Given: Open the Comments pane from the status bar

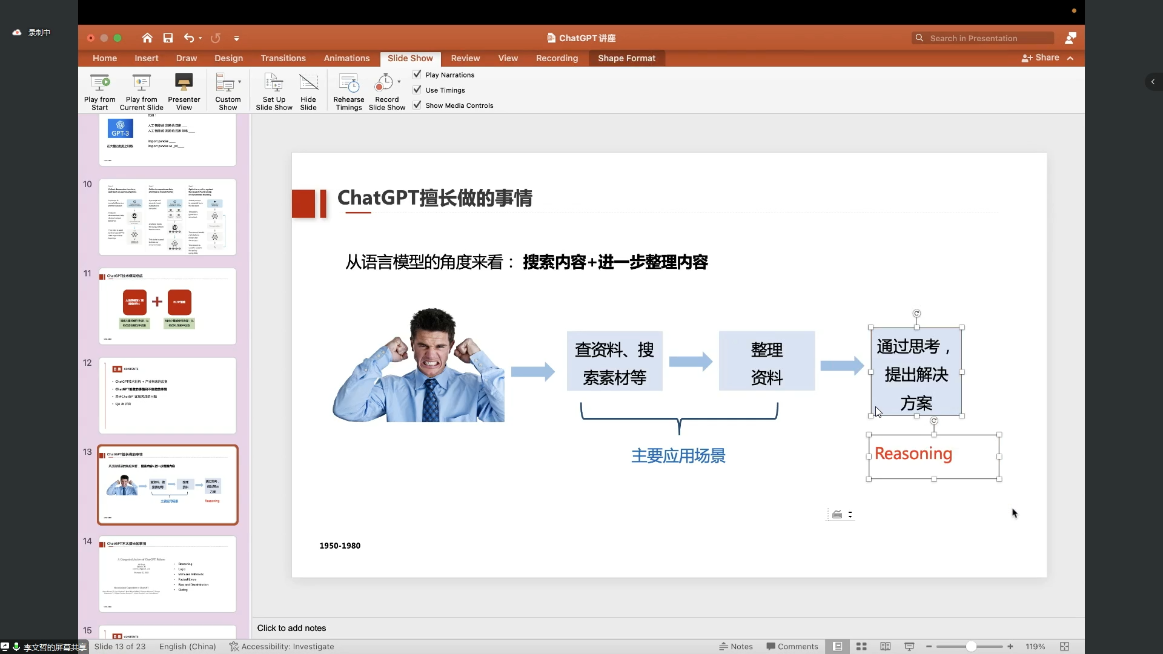Looking at the screenshot, I should (x=792, y=647).
